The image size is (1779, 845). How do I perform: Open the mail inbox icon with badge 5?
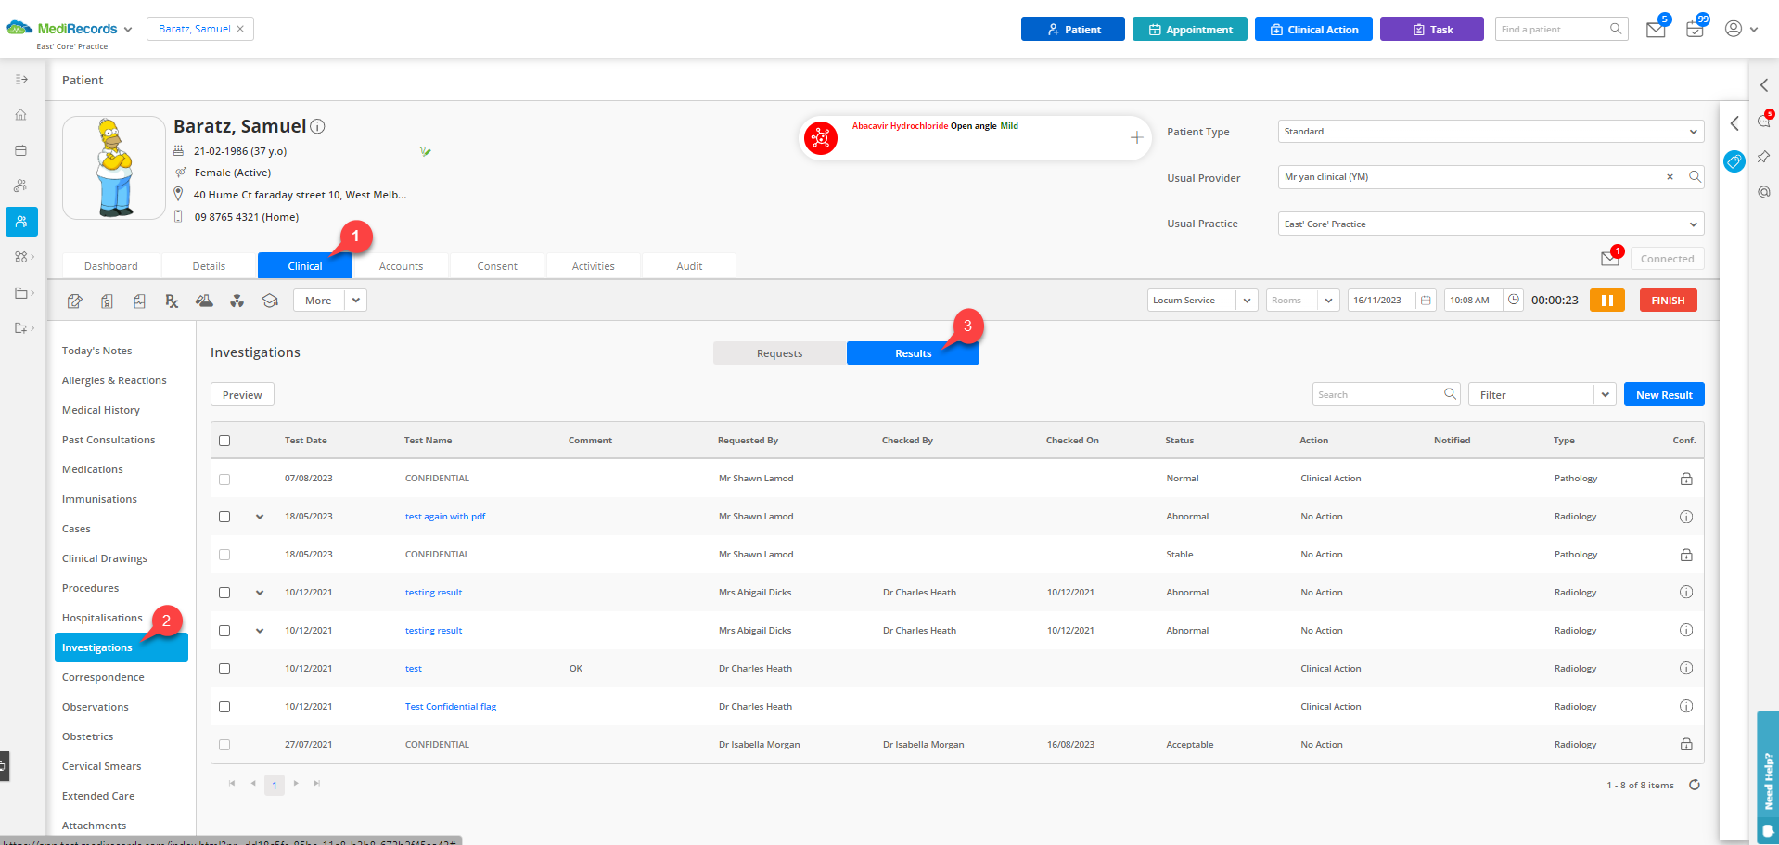(x=1656, y=30)
